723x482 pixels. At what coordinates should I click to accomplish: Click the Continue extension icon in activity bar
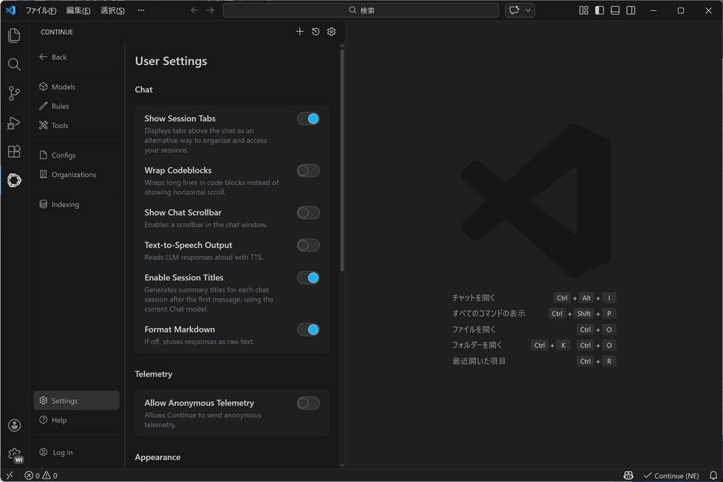click(x=14, y=180)
